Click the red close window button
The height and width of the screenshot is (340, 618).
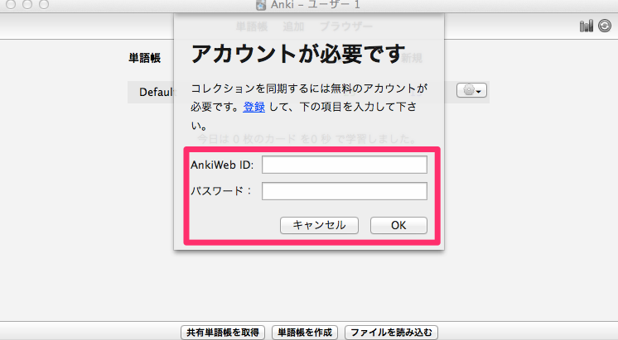[x=11, y=4]
